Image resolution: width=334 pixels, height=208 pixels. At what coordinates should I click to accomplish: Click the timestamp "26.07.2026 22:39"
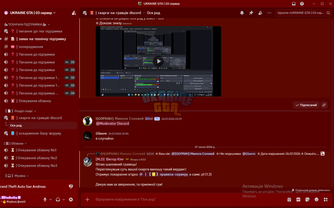point(171,119)
